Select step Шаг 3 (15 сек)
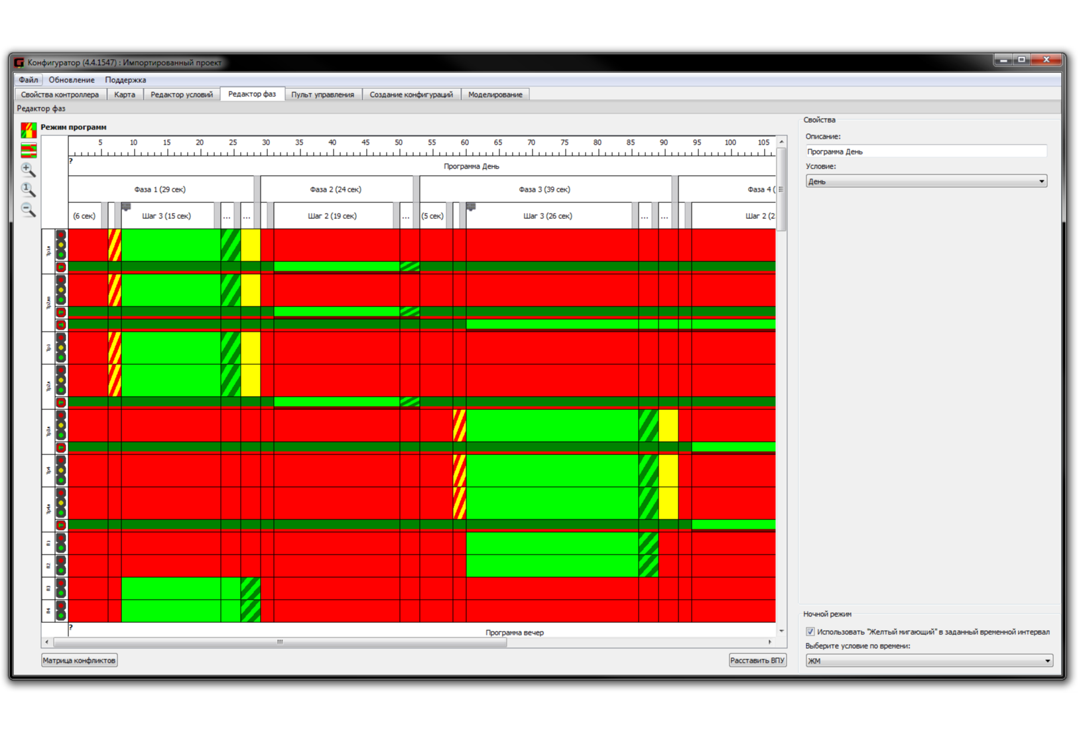1079x739 pixels. click(x=167, y=216)
